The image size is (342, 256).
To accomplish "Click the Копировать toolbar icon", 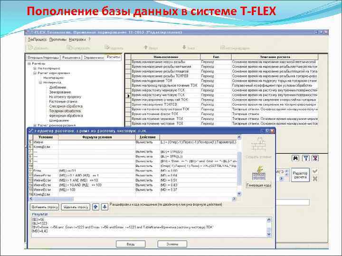I will click(x=69, y=47).
